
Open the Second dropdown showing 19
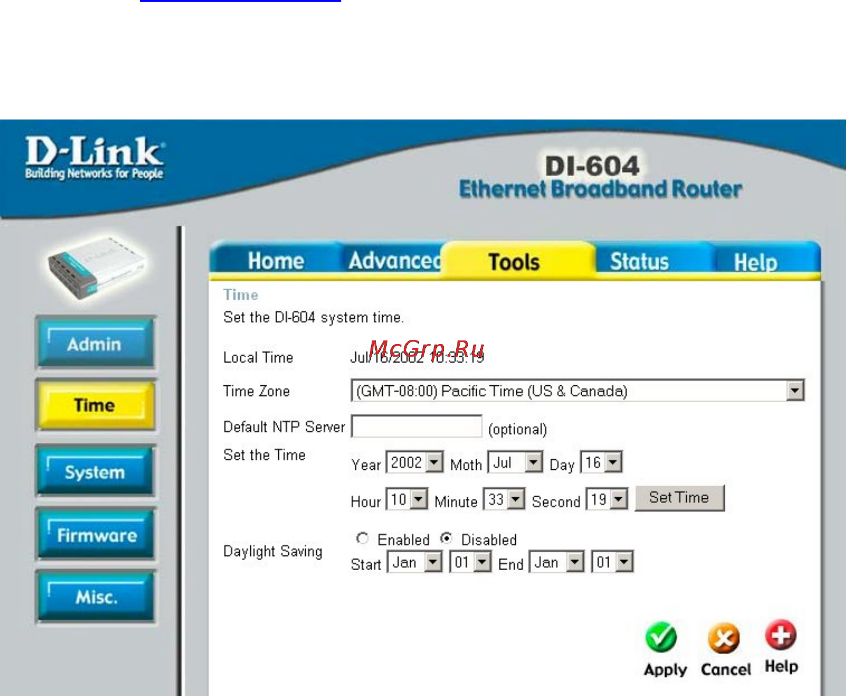pyautogui.click(x=607, y=500)
